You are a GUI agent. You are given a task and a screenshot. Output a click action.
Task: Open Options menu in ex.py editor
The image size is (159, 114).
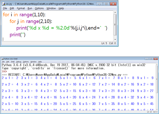39,8
